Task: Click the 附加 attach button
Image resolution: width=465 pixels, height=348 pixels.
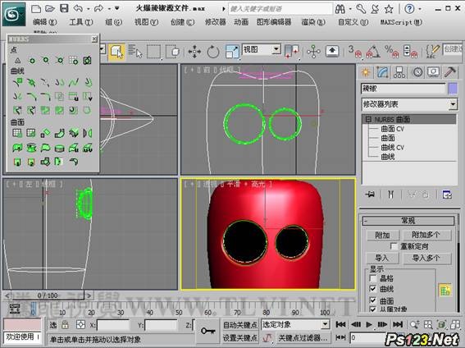Action: [x=382, y=235]
